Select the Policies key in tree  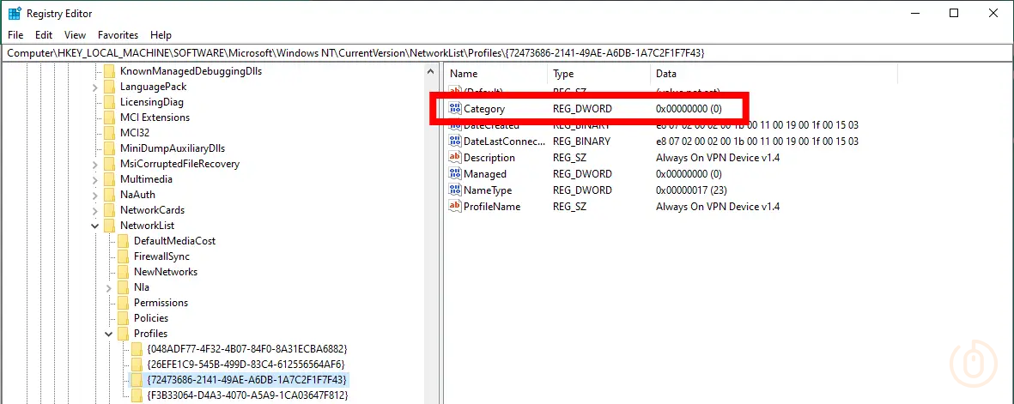[151, 318]
